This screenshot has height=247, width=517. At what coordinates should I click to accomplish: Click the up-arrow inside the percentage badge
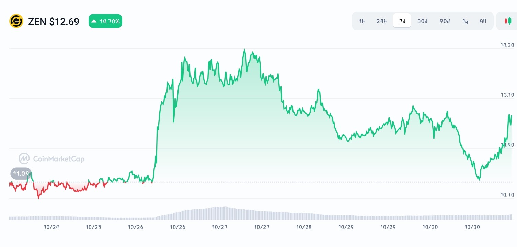coord(94,21)
